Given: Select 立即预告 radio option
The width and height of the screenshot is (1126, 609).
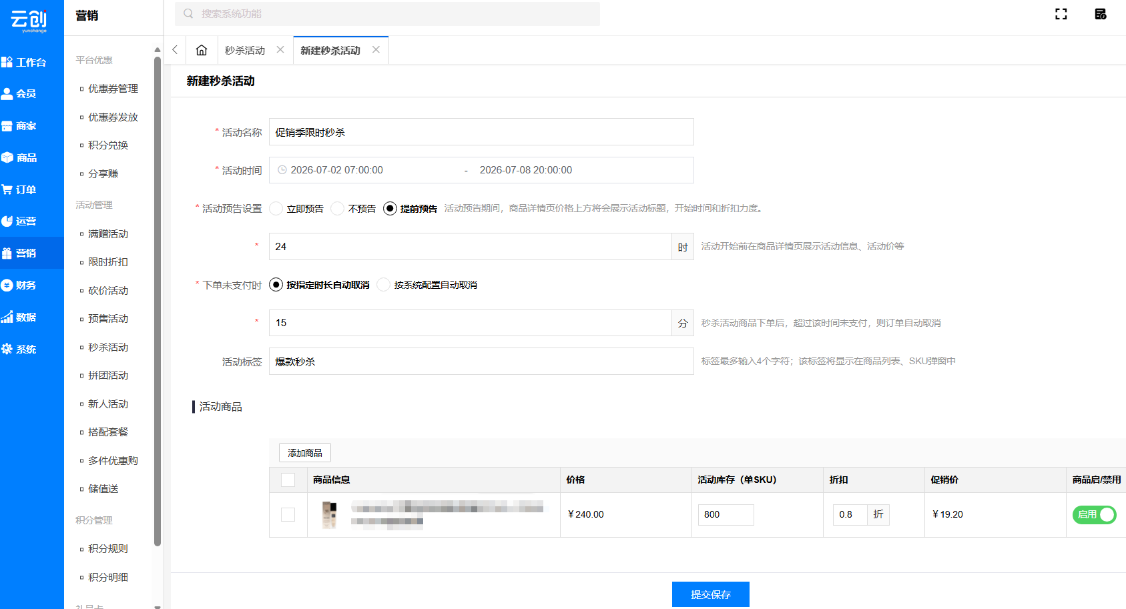Looking at the screenshot, I should click(276, 209).
